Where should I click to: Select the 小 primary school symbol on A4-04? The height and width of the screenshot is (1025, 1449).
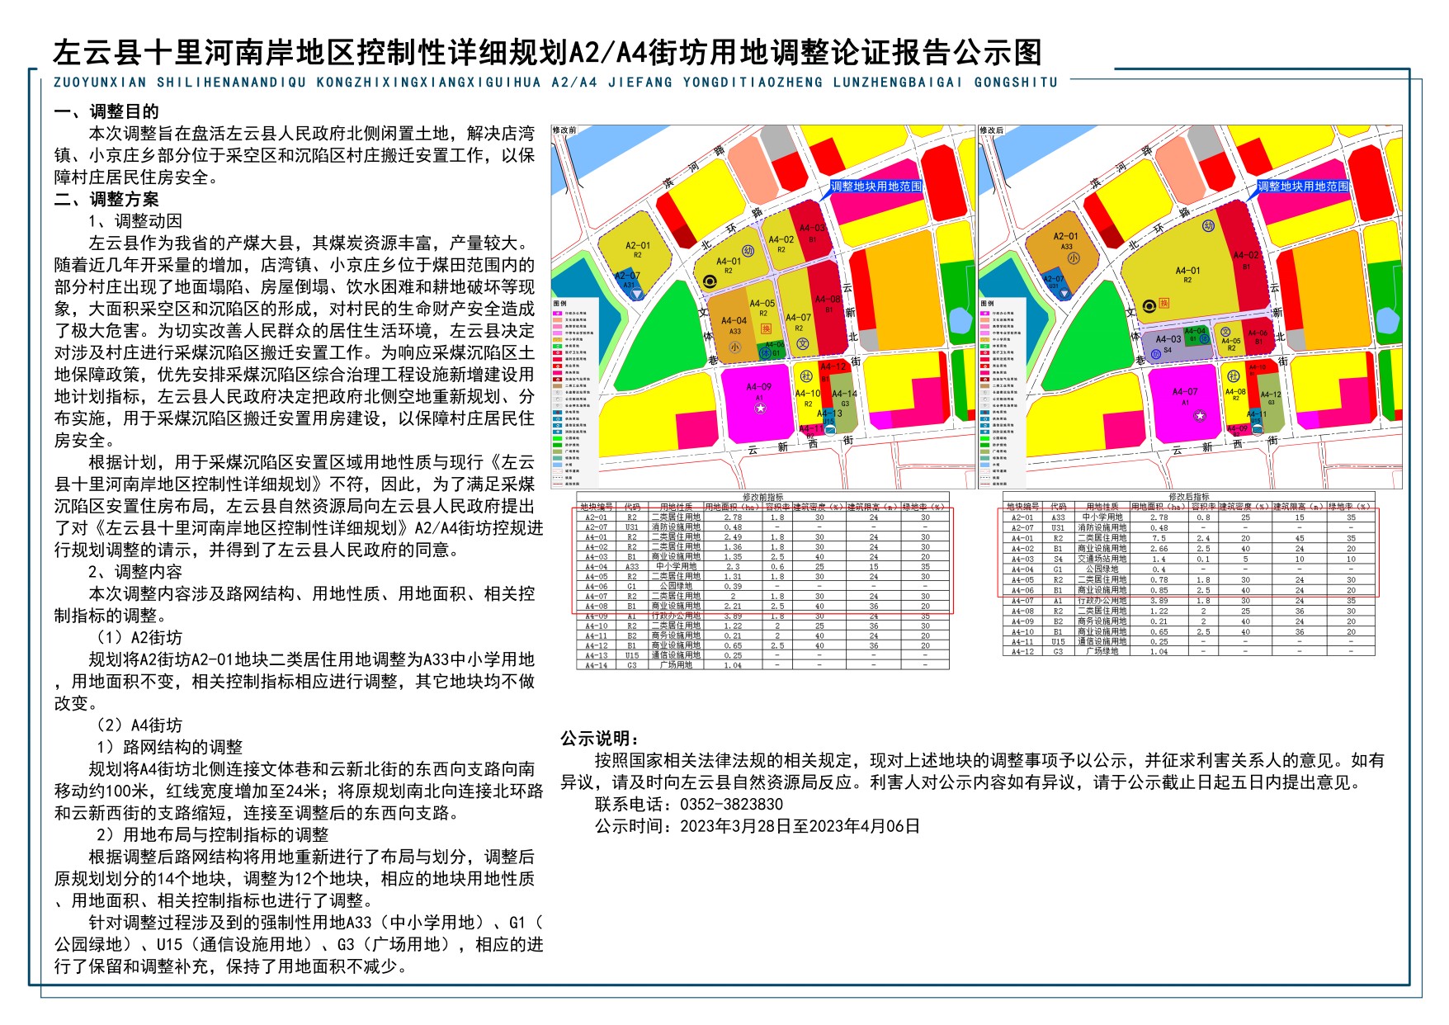pos(734,347)
